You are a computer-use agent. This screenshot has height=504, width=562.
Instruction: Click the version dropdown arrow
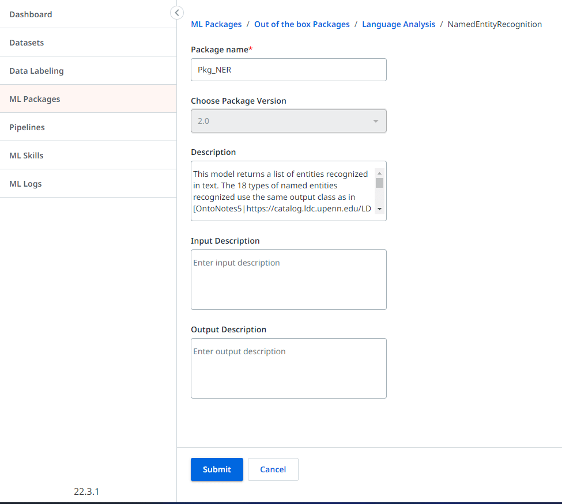376,121
